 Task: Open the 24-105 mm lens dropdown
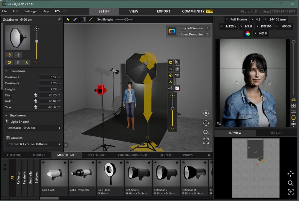[x=275, y=19]
